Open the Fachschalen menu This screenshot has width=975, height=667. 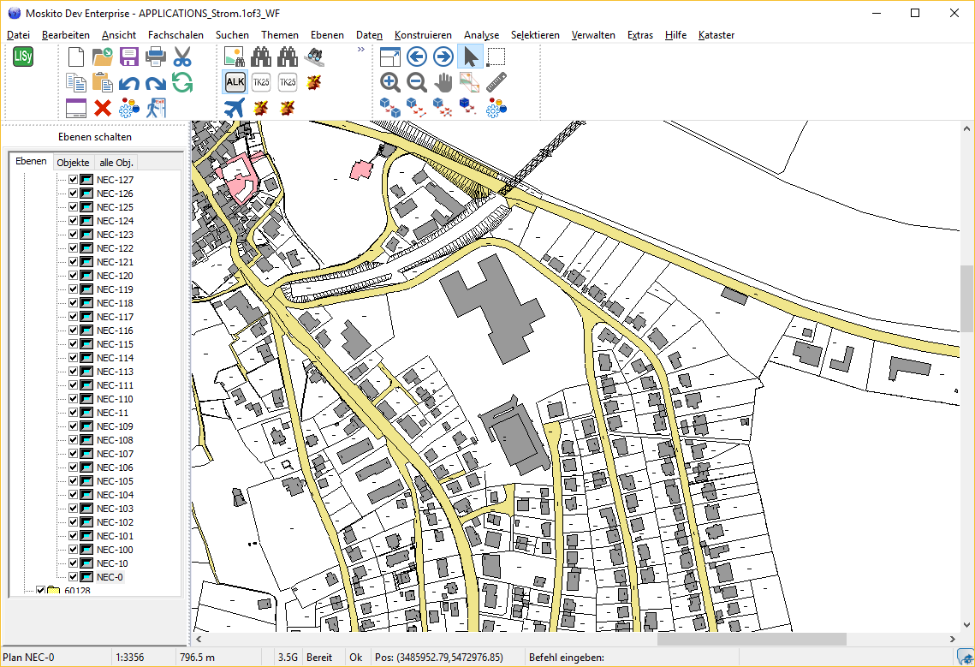point(175,35)
